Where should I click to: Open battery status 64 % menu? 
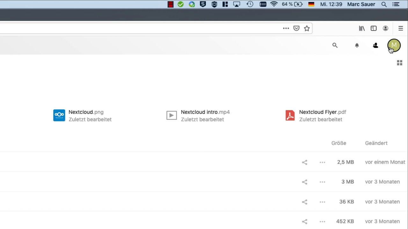click(x=292, y=4)
